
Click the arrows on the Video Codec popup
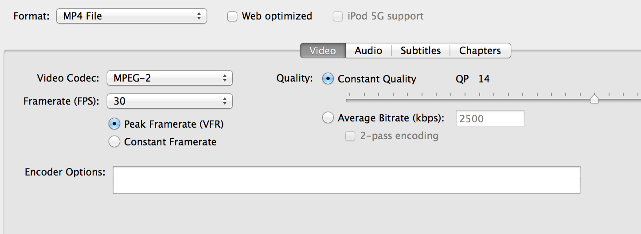(x=225, y=78)
